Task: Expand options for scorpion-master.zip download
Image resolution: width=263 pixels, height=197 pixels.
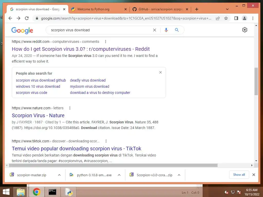Action: [x=59, y=175]
